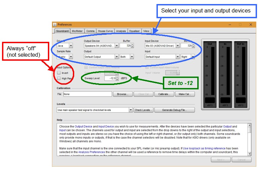Click the Help panel vertical scrollbar
Screen dimensions: 258x171
click(x=250, y=138)
